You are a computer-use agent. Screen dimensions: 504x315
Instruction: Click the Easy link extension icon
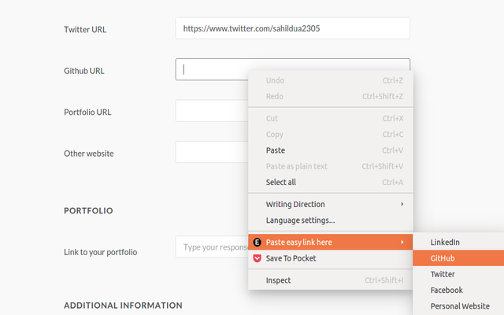pos(258,242)
